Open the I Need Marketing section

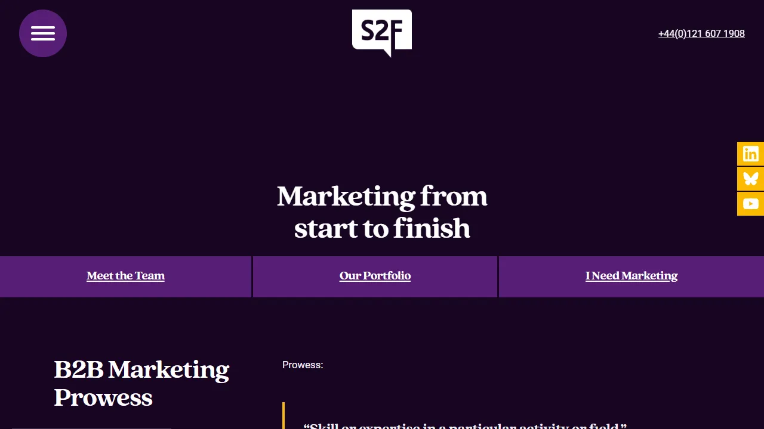coord(631,275)
